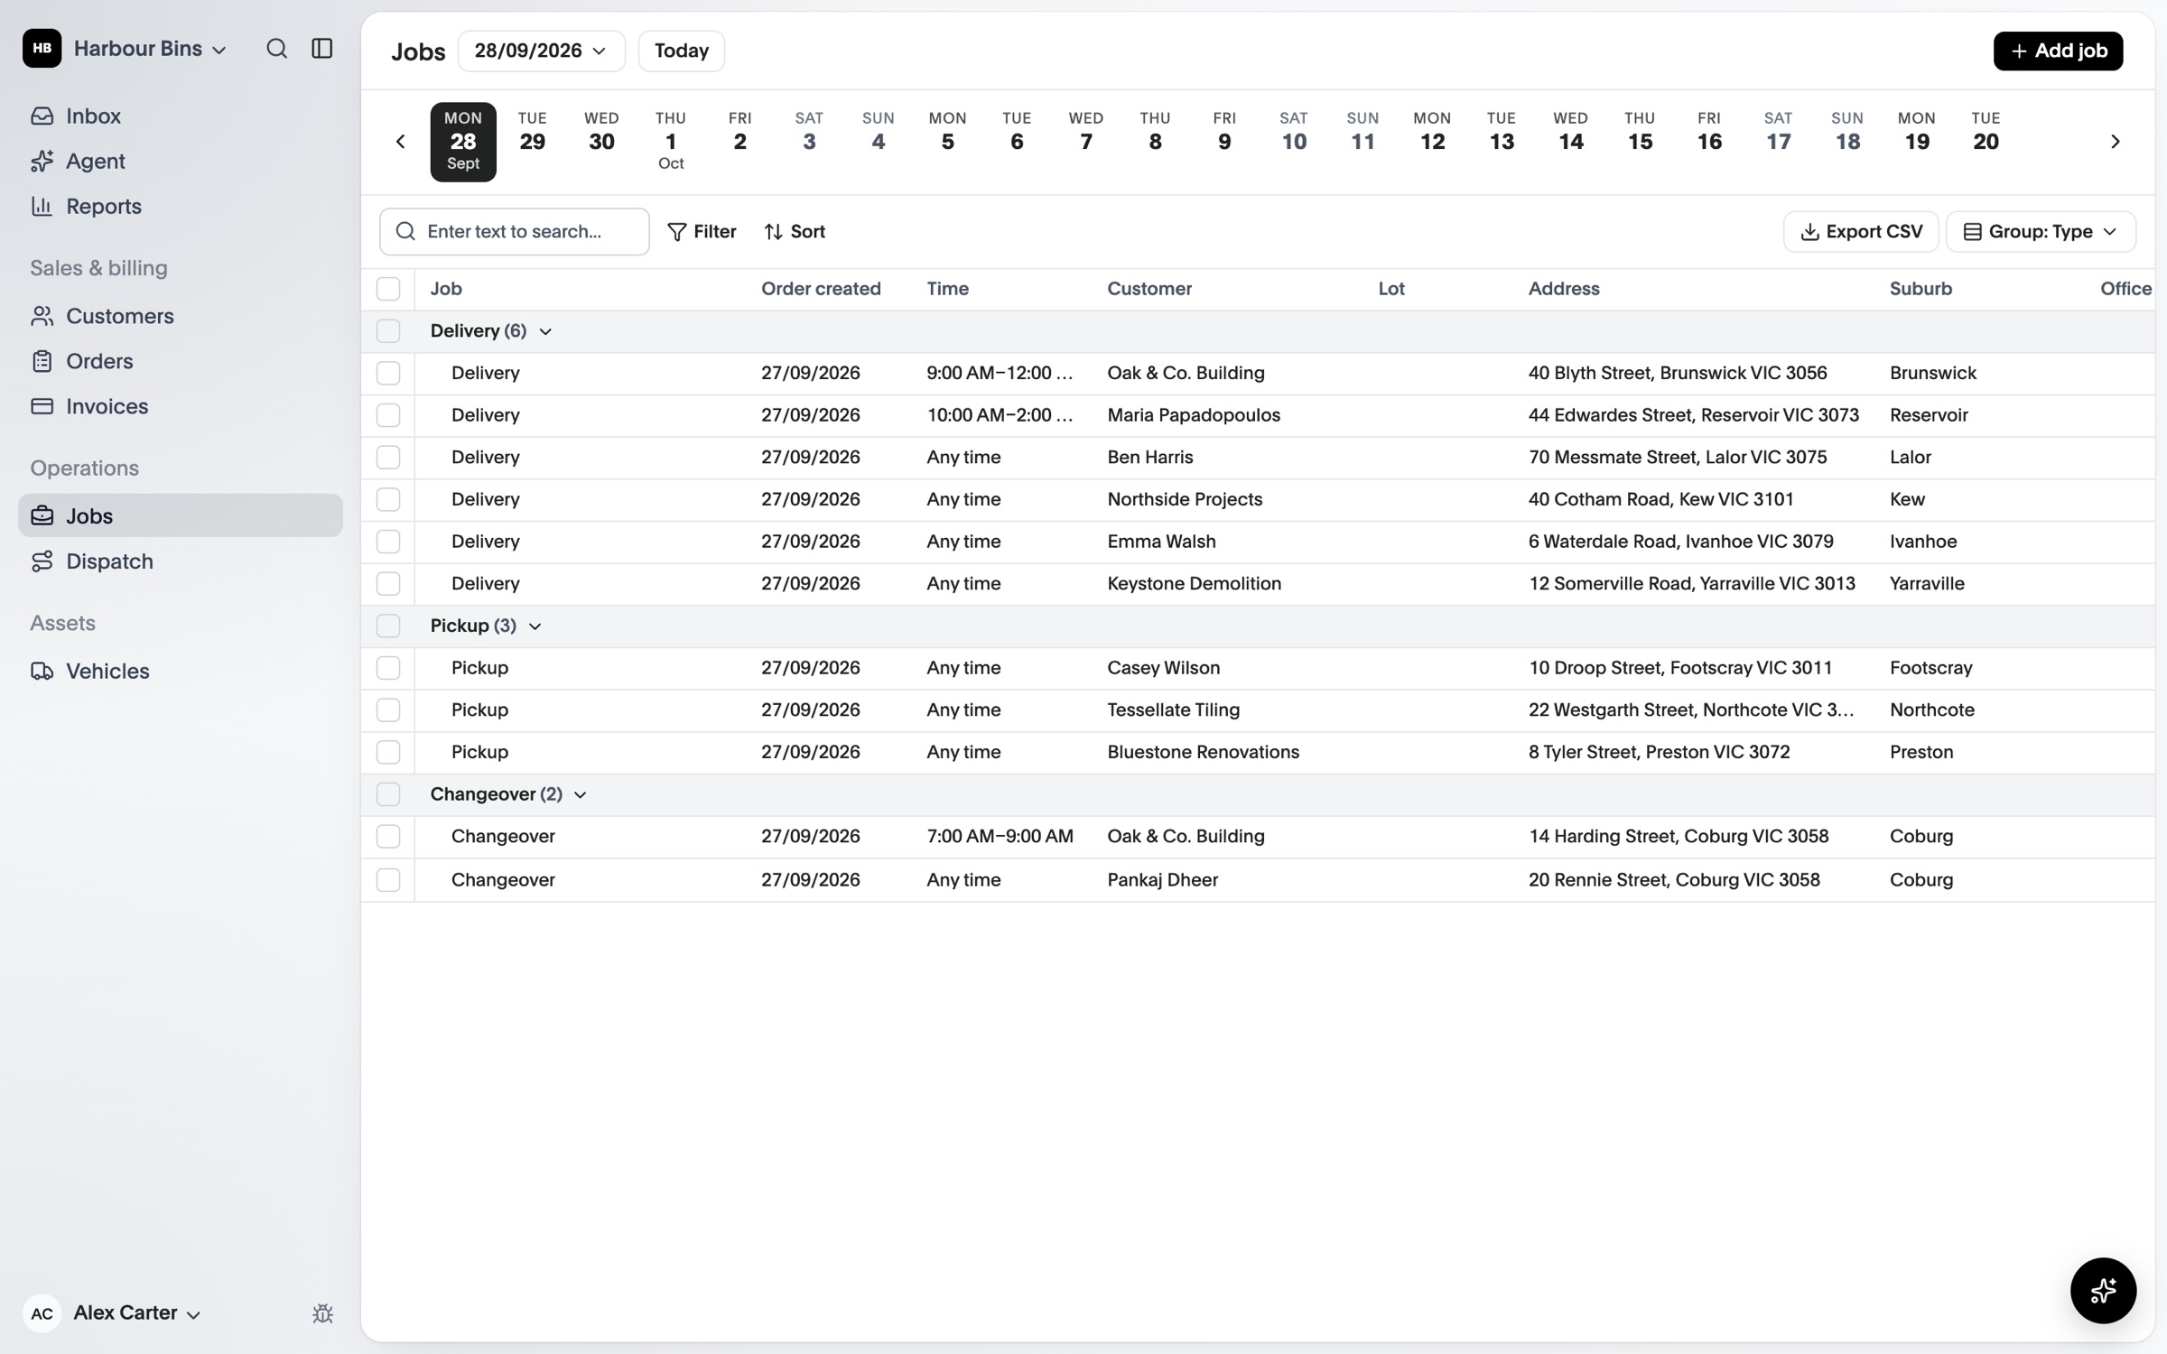Open Vehicles under Assets
Image resolution: width=2167 pixels, height=1354 pixels.
point(181,671)
